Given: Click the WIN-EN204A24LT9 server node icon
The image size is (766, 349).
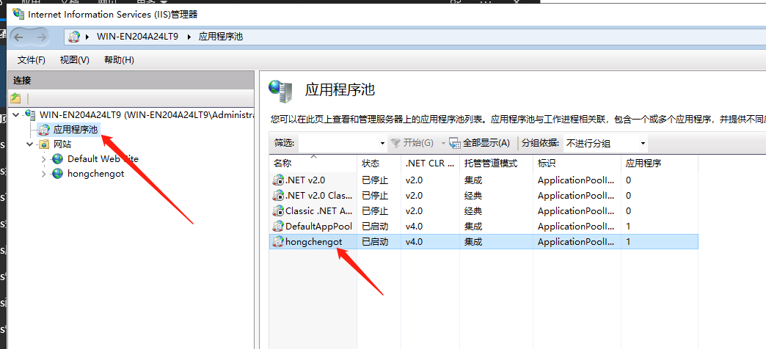Looking at the screenshot, I should click(x=31, y=115).
